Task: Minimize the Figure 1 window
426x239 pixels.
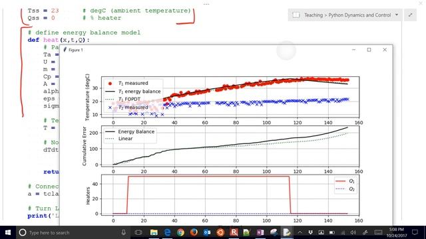Action: 353,50
